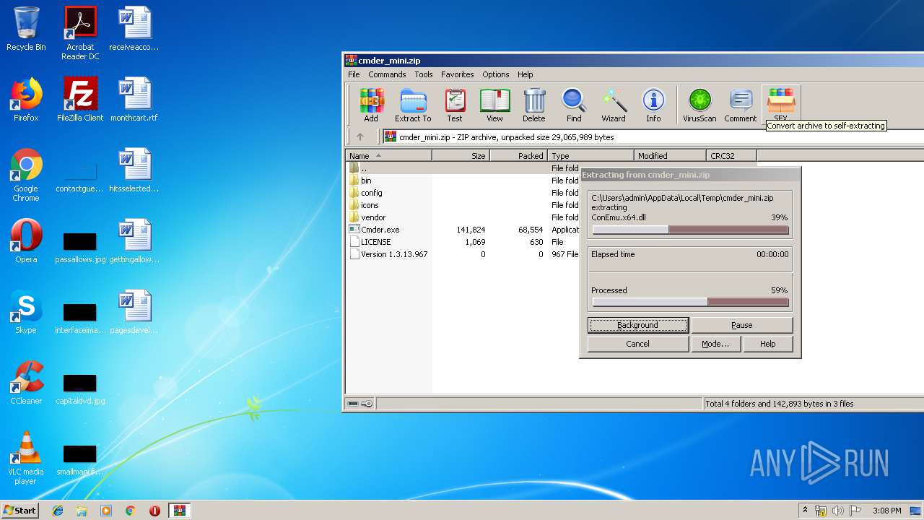Open the Favorites menu
The image size is (924, 520).
coord(458,74)
